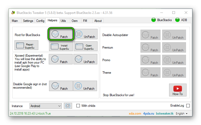The image size is (201, 125).
Task: Maximize the BlueStacks Tweaker window
Action: (174, 13)
